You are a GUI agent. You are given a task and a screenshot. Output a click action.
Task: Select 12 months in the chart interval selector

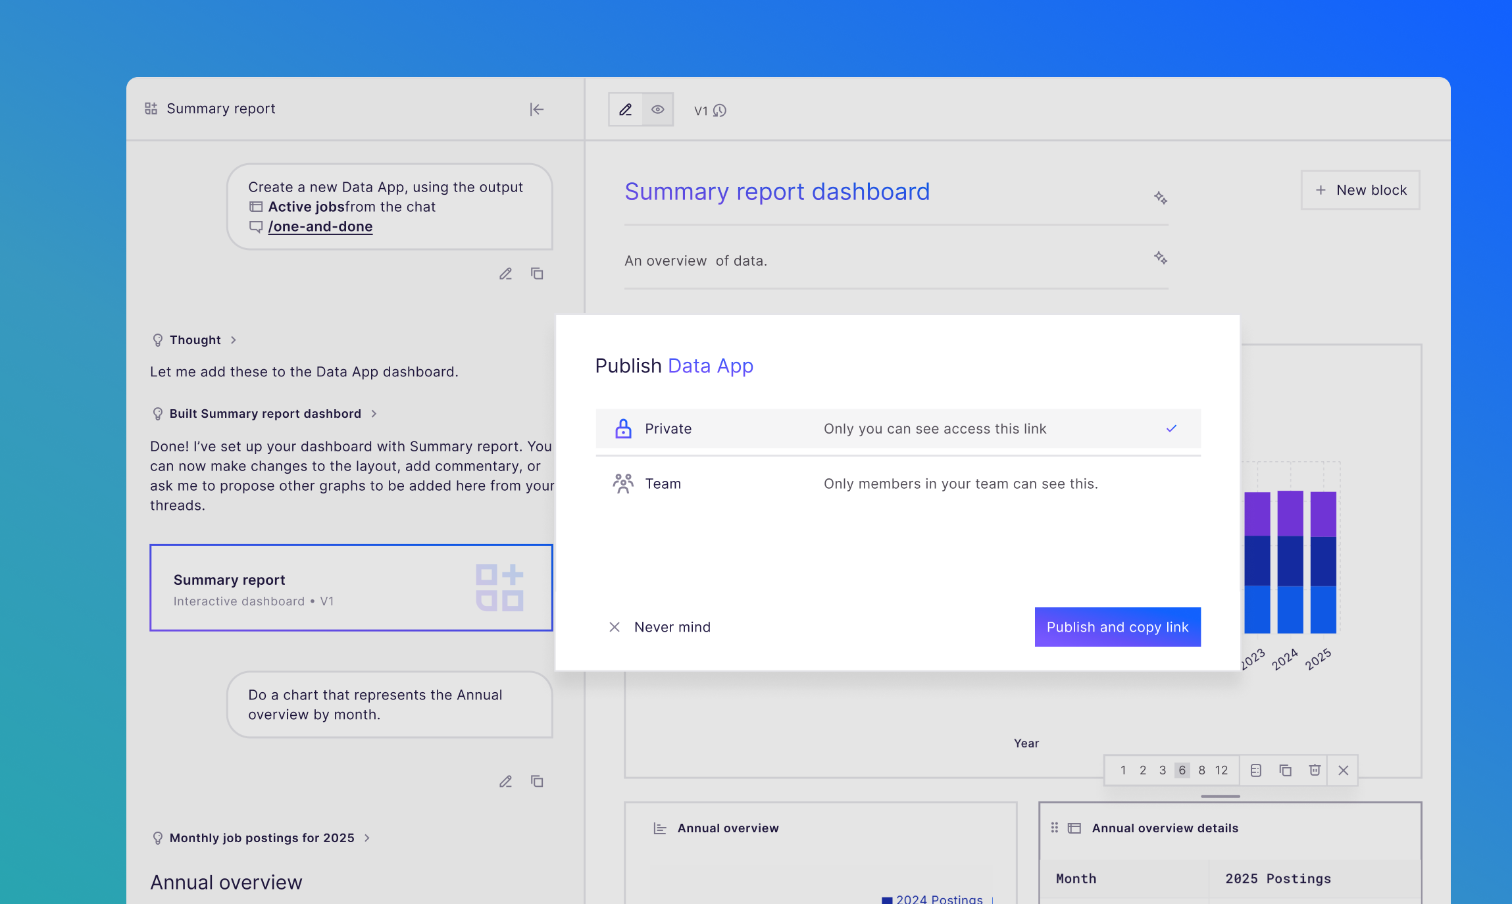click(x=1222, y=770)
